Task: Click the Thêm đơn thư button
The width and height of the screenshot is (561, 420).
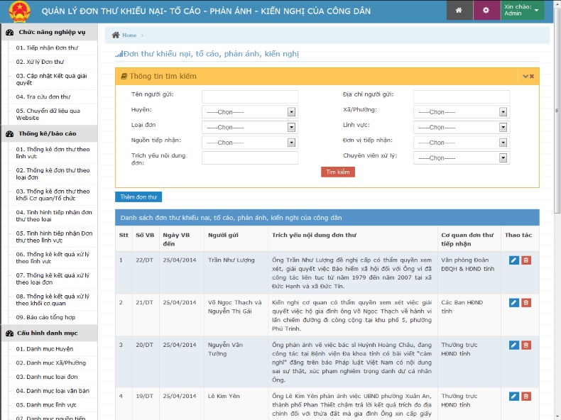Action: 138,197
